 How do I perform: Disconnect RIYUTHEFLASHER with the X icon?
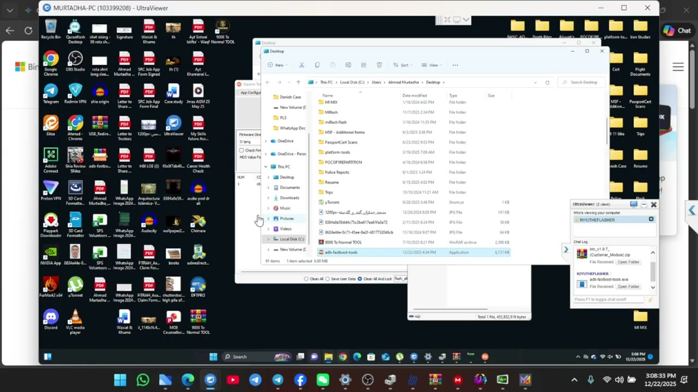[x=651, y=219]
